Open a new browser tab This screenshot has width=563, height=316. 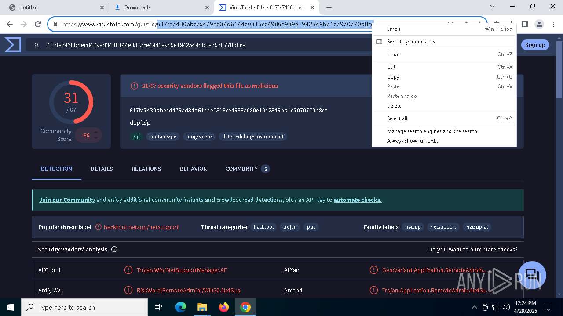[329, 7]
